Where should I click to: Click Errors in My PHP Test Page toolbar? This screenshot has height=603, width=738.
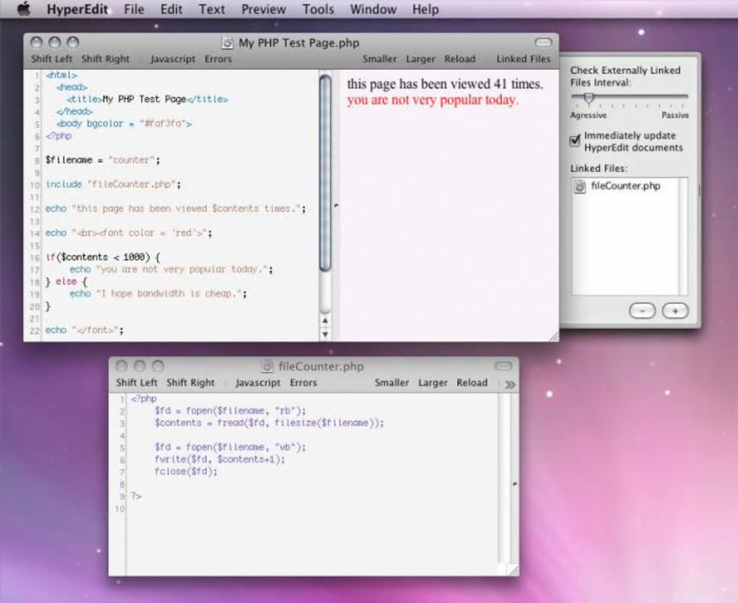[218, 59]
